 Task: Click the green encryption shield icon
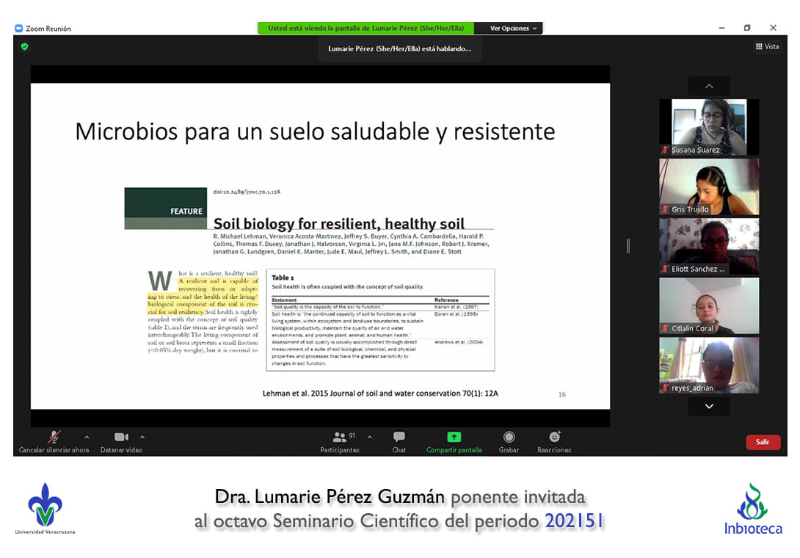coord(24,46)
